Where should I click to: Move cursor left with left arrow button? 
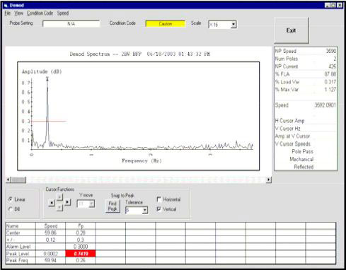coord(52,202)
